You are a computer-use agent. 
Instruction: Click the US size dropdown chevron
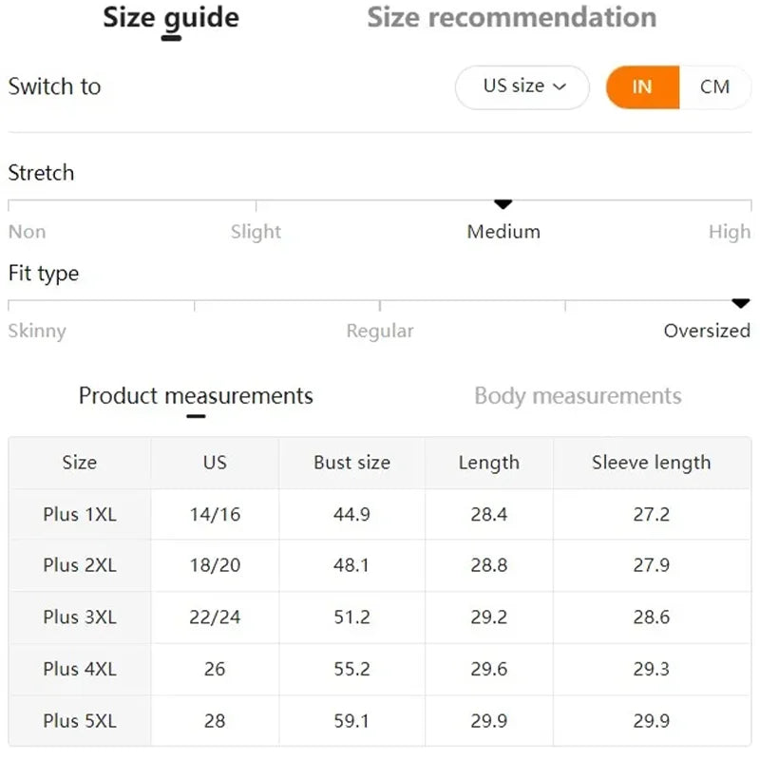coord(560,86)
